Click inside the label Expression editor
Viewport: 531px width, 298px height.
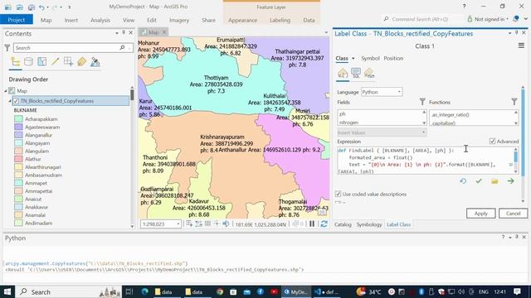tap(425, 161)
